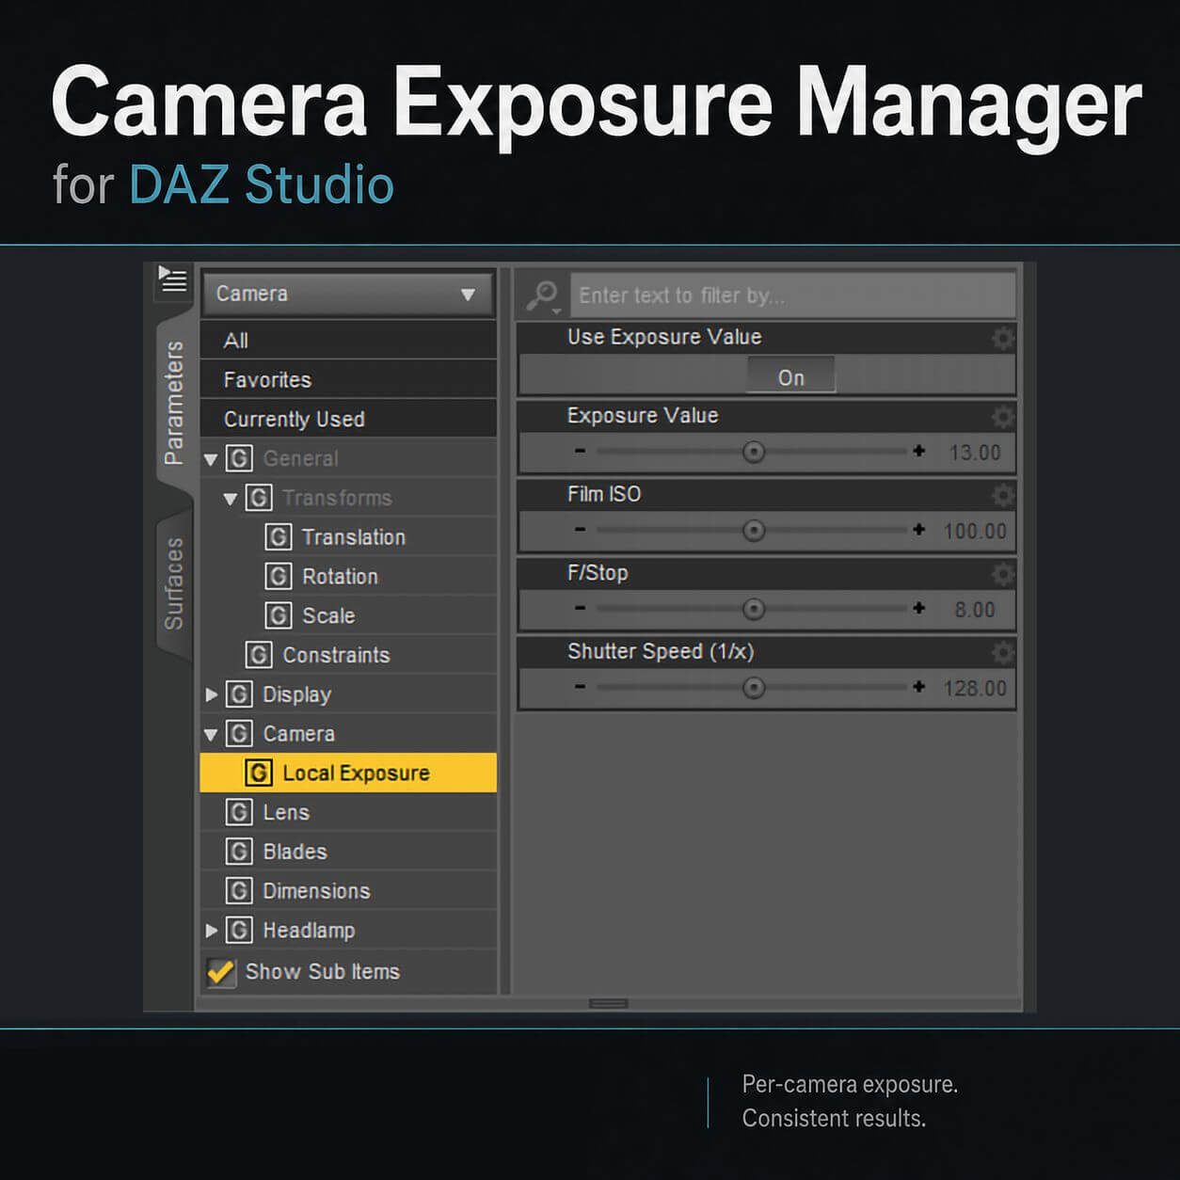The image size is (1180, 1180).
Task: Select the Blades property group
Action: [348, 852]
